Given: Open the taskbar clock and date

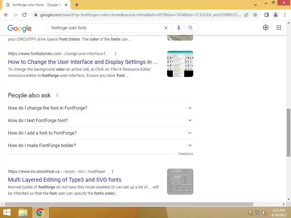Looking at the screenshot, I should point(278,213).
